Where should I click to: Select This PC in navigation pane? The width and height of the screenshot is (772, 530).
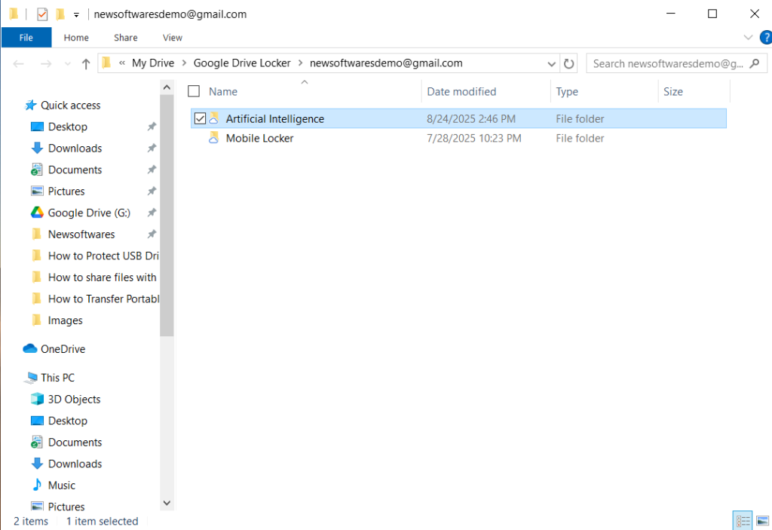click(x=57, y=378)
